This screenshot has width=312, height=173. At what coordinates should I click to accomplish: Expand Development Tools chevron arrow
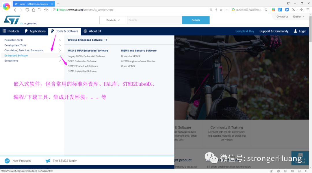click(x=60, y=45)
